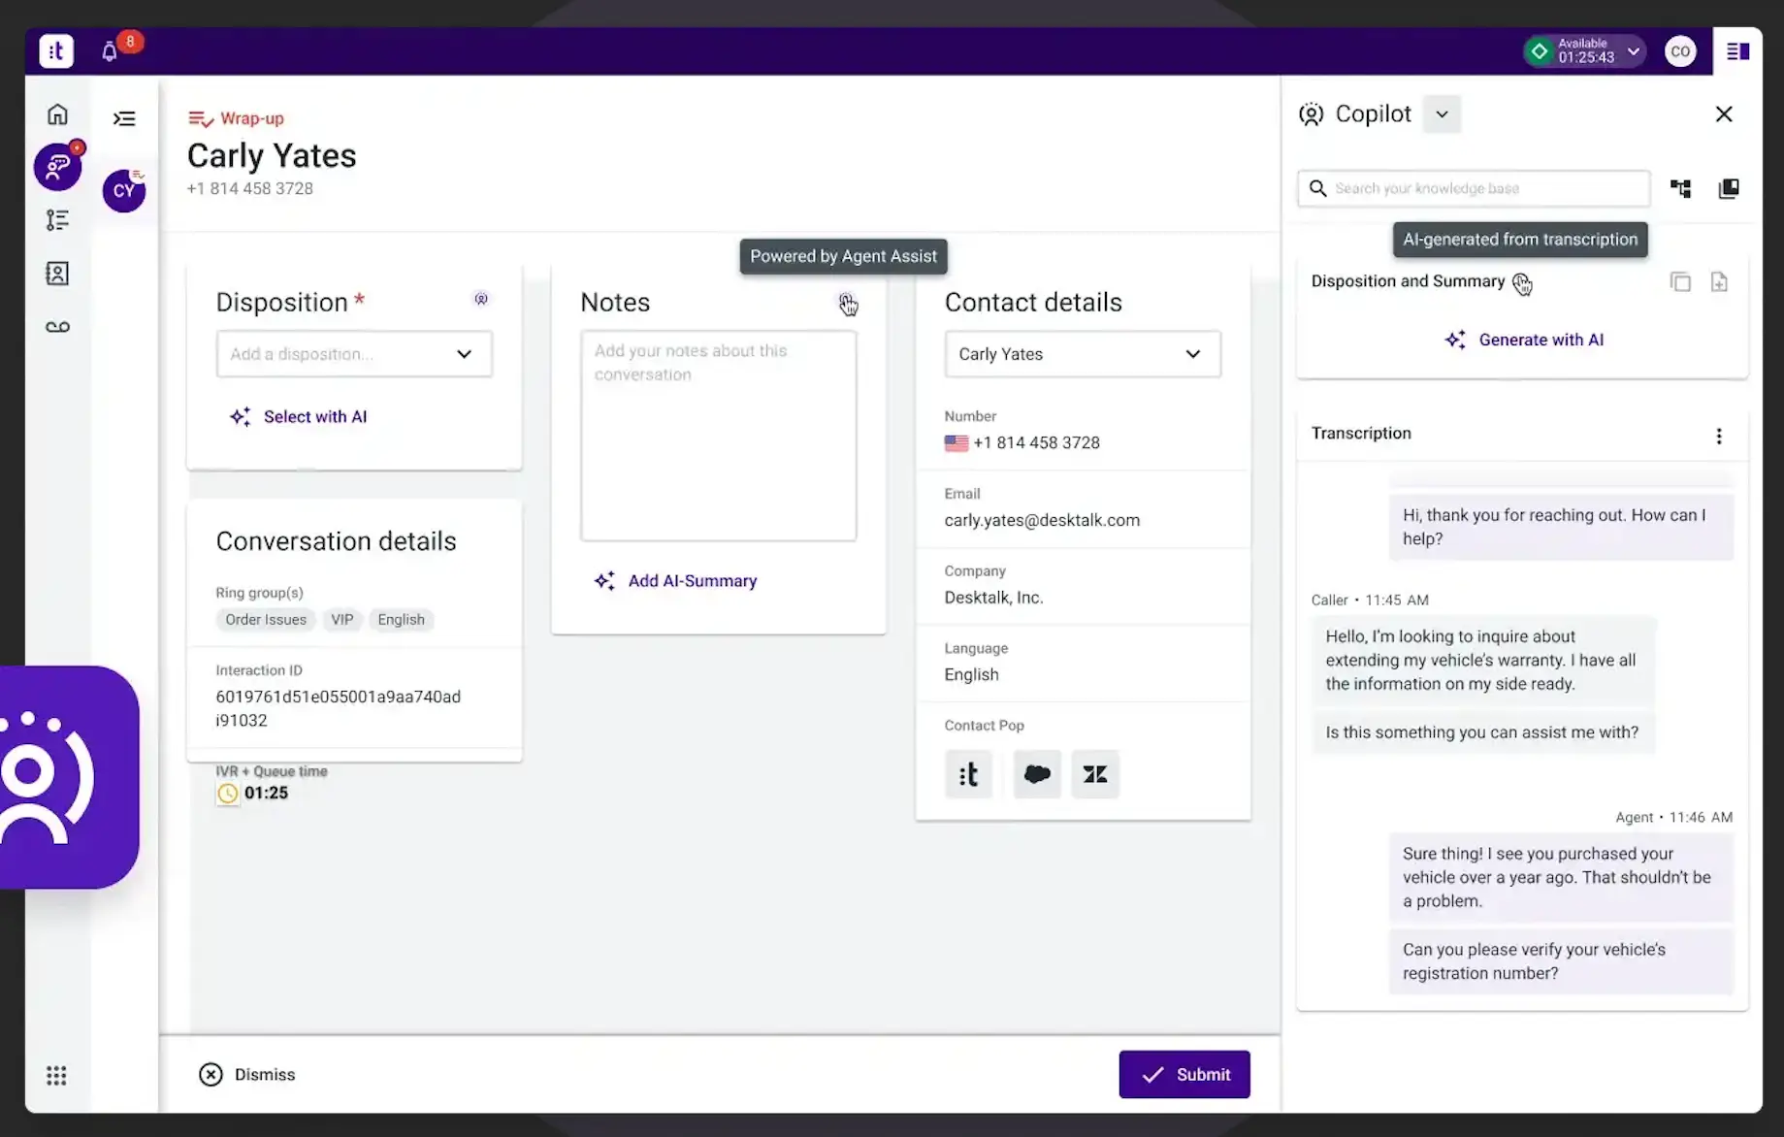The image size is (1784, 1137).
Task: Expand the Add a disposition dropdown
Action: point(354,354)
